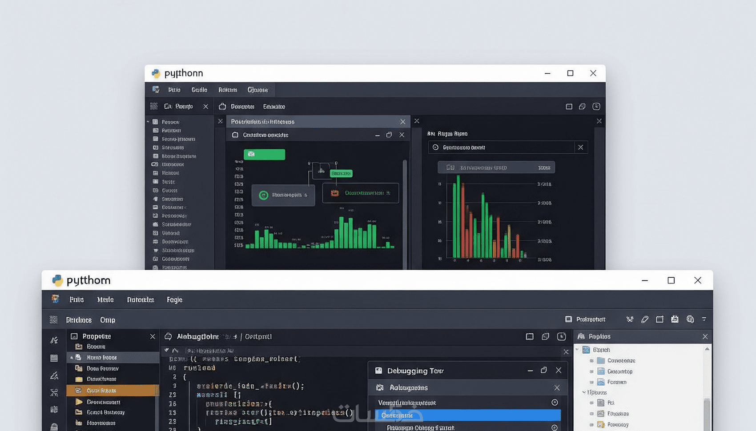Click the vertical scrollbar of the diagram panel
This screenshot has height=431, width=756.
(x=405, y=214)
